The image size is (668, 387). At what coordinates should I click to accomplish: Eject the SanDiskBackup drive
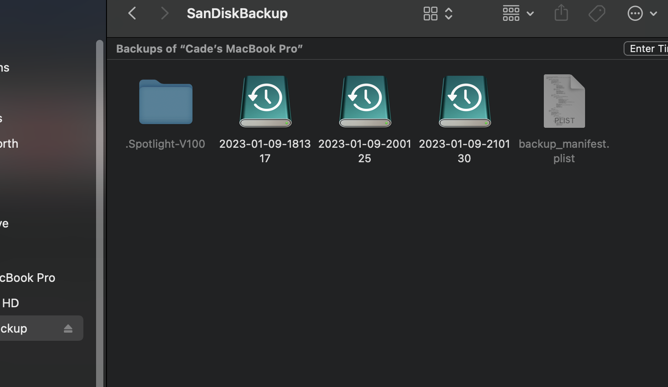tap(68, 328)
